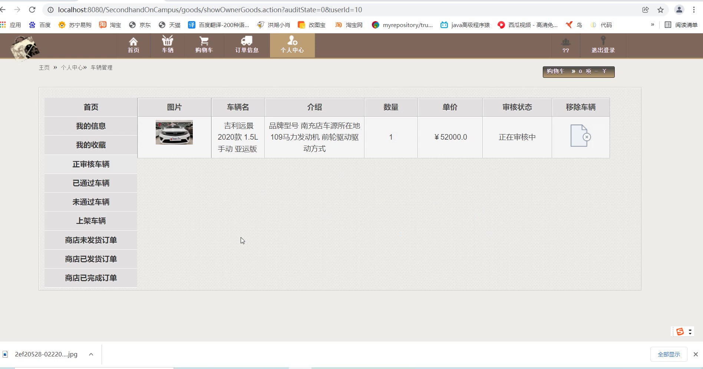The width and height of the screenshot is (703, 369).
Task: Expand hidden bookmarks overflow chevron
Action: 652,25
